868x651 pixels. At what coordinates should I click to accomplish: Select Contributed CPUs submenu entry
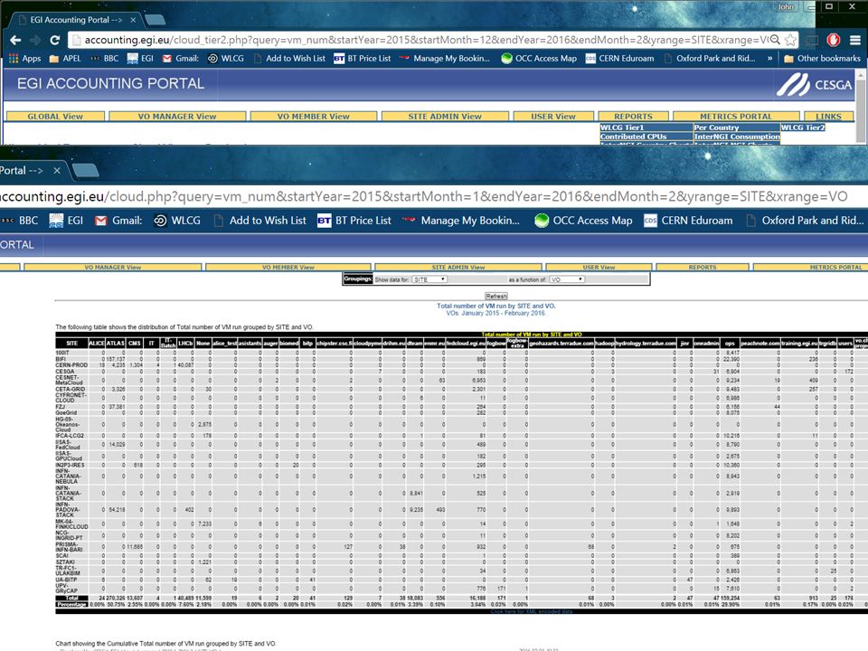click(646, 137)
